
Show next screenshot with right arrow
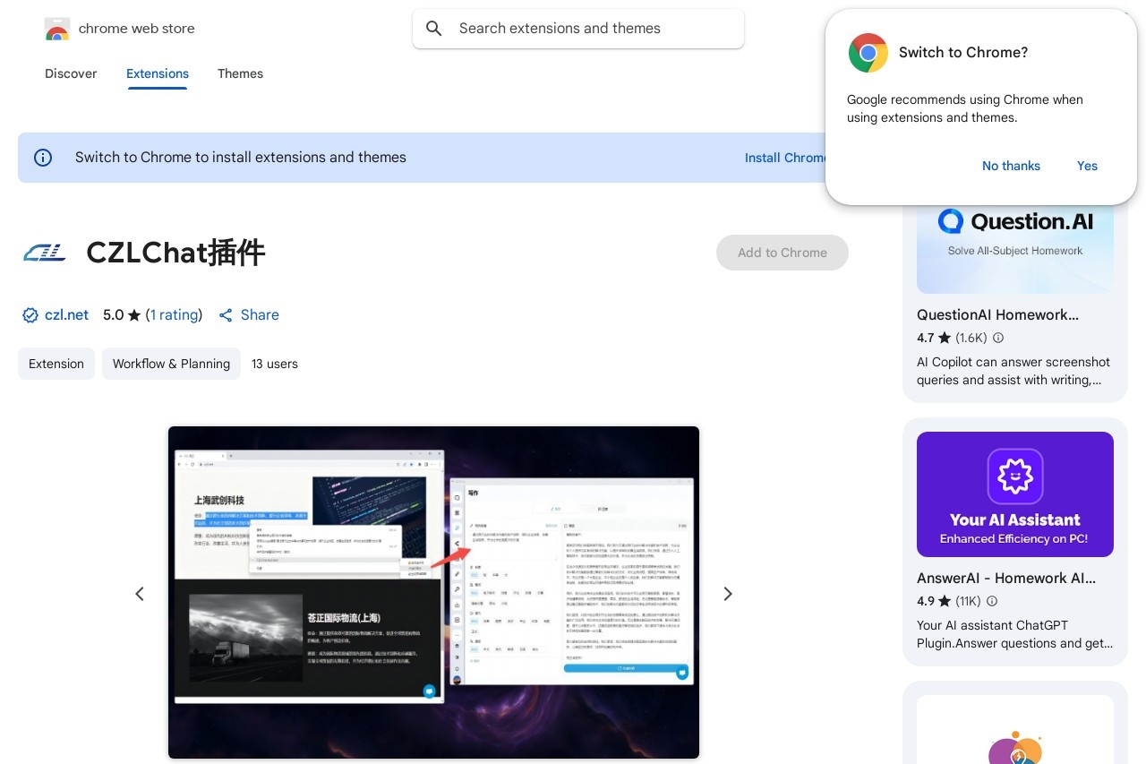tap(728, 594)
